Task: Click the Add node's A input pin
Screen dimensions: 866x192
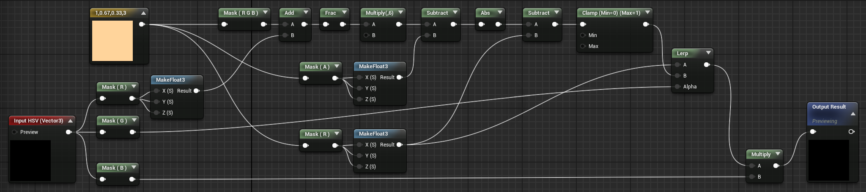Action: 285,24
